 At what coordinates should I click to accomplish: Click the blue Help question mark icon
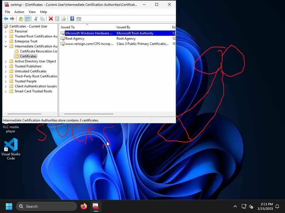coord(72,19)
